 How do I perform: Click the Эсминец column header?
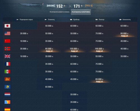click(x=50, y=20)
